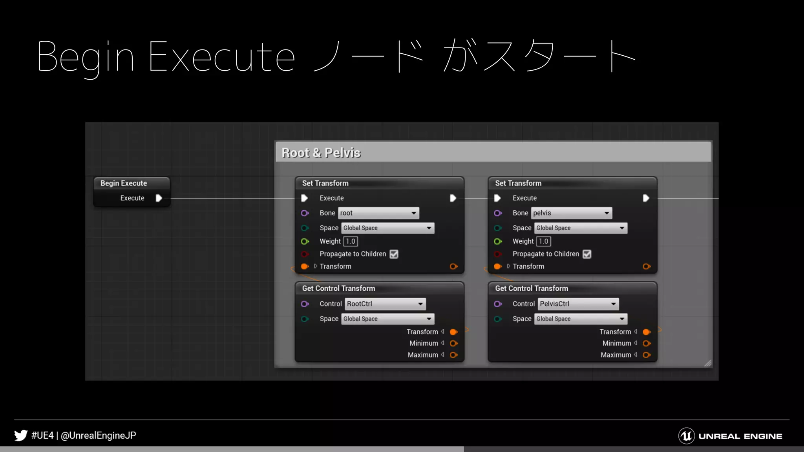The width and height of the screenshot is (804, 452).
Task: Click the Begin Execute node's output execute pin
Action: coord(159,198)
